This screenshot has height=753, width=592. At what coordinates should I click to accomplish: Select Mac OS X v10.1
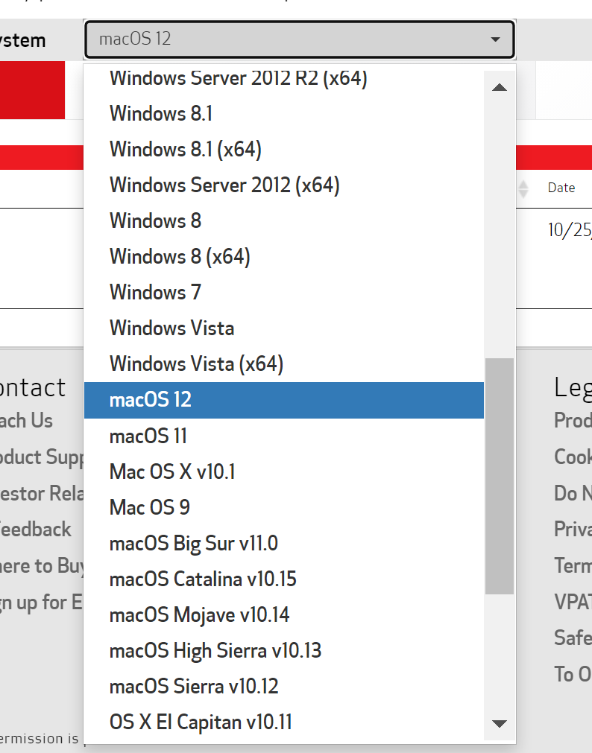click(x=172, y=471)
